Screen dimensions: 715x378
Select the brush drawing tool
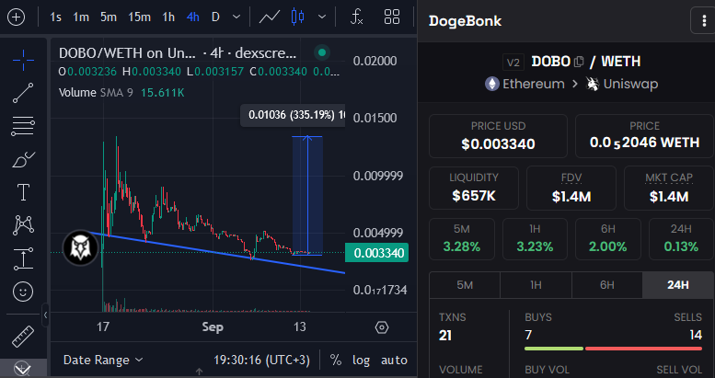pos(23,159)
